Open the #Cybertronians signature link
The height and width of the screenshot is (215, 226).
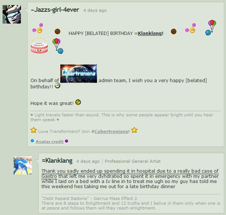pyautogui.click(x=110, y=131)
